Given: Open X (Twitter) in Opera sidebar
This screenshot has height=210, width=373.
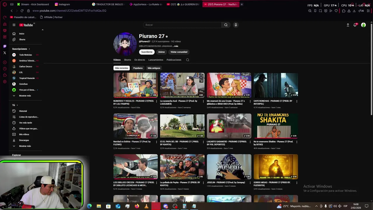Looking at the screenshot, I should pyautogui.click(x=5, y=53).
